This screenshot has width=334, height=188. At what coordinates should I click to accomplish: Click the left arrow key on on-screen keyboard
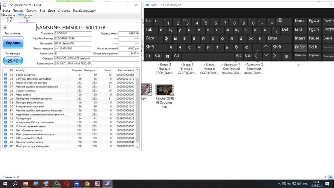pos(256,56)
